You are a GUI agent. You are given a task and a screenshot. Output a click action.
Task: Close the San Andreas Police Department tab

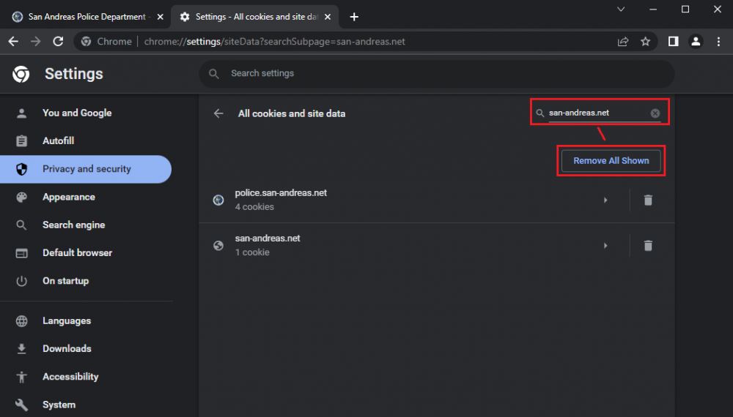(x=161, y=17)
